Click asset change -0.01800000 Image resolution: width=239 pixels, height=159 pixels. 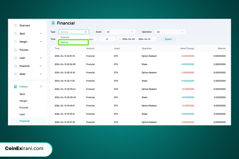click(x=188, y=105)
